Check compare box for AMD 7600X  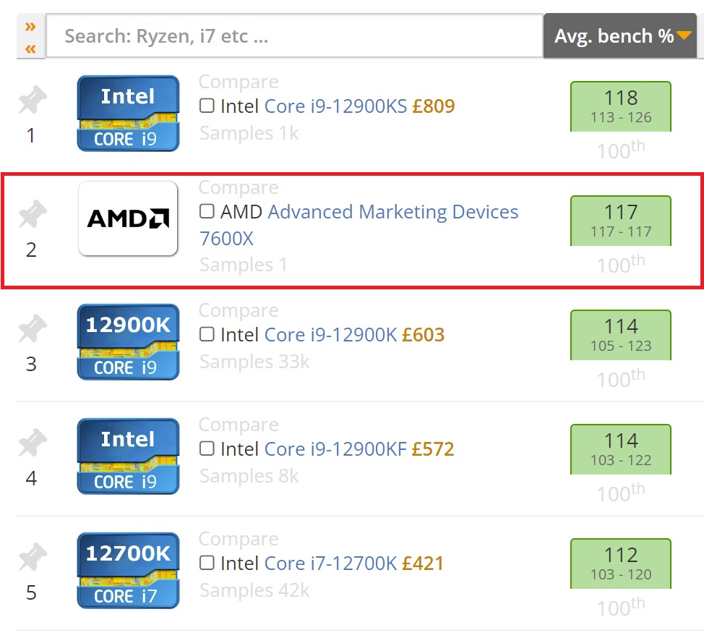207,212
